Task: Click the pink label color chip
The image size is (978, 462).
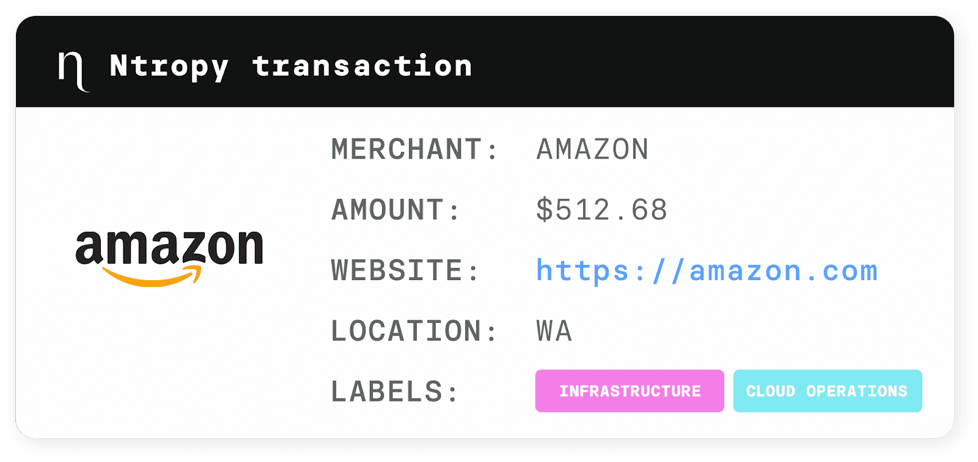Action: [630, 391]
